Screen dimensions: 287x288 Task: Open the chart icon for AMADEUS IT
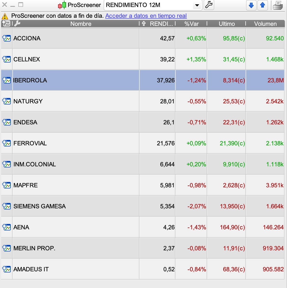pyautogui.click(x=6, y=269)
